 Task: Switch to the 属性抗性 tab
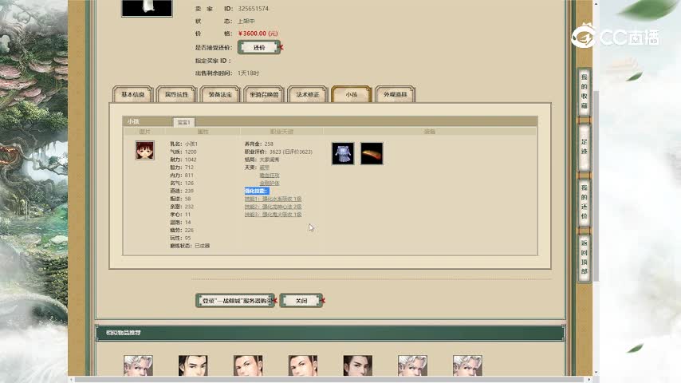tap(176, 94)
